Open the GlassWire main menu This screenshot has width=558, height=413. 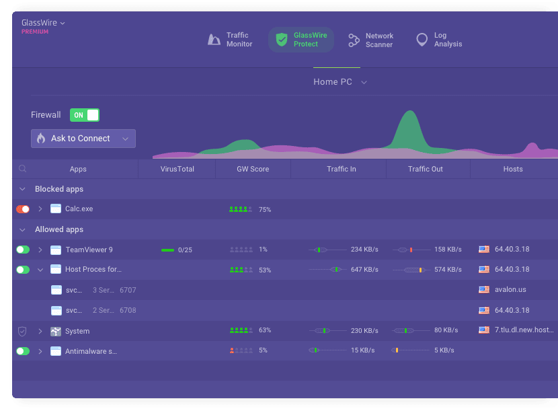click(x=43, y=23)
